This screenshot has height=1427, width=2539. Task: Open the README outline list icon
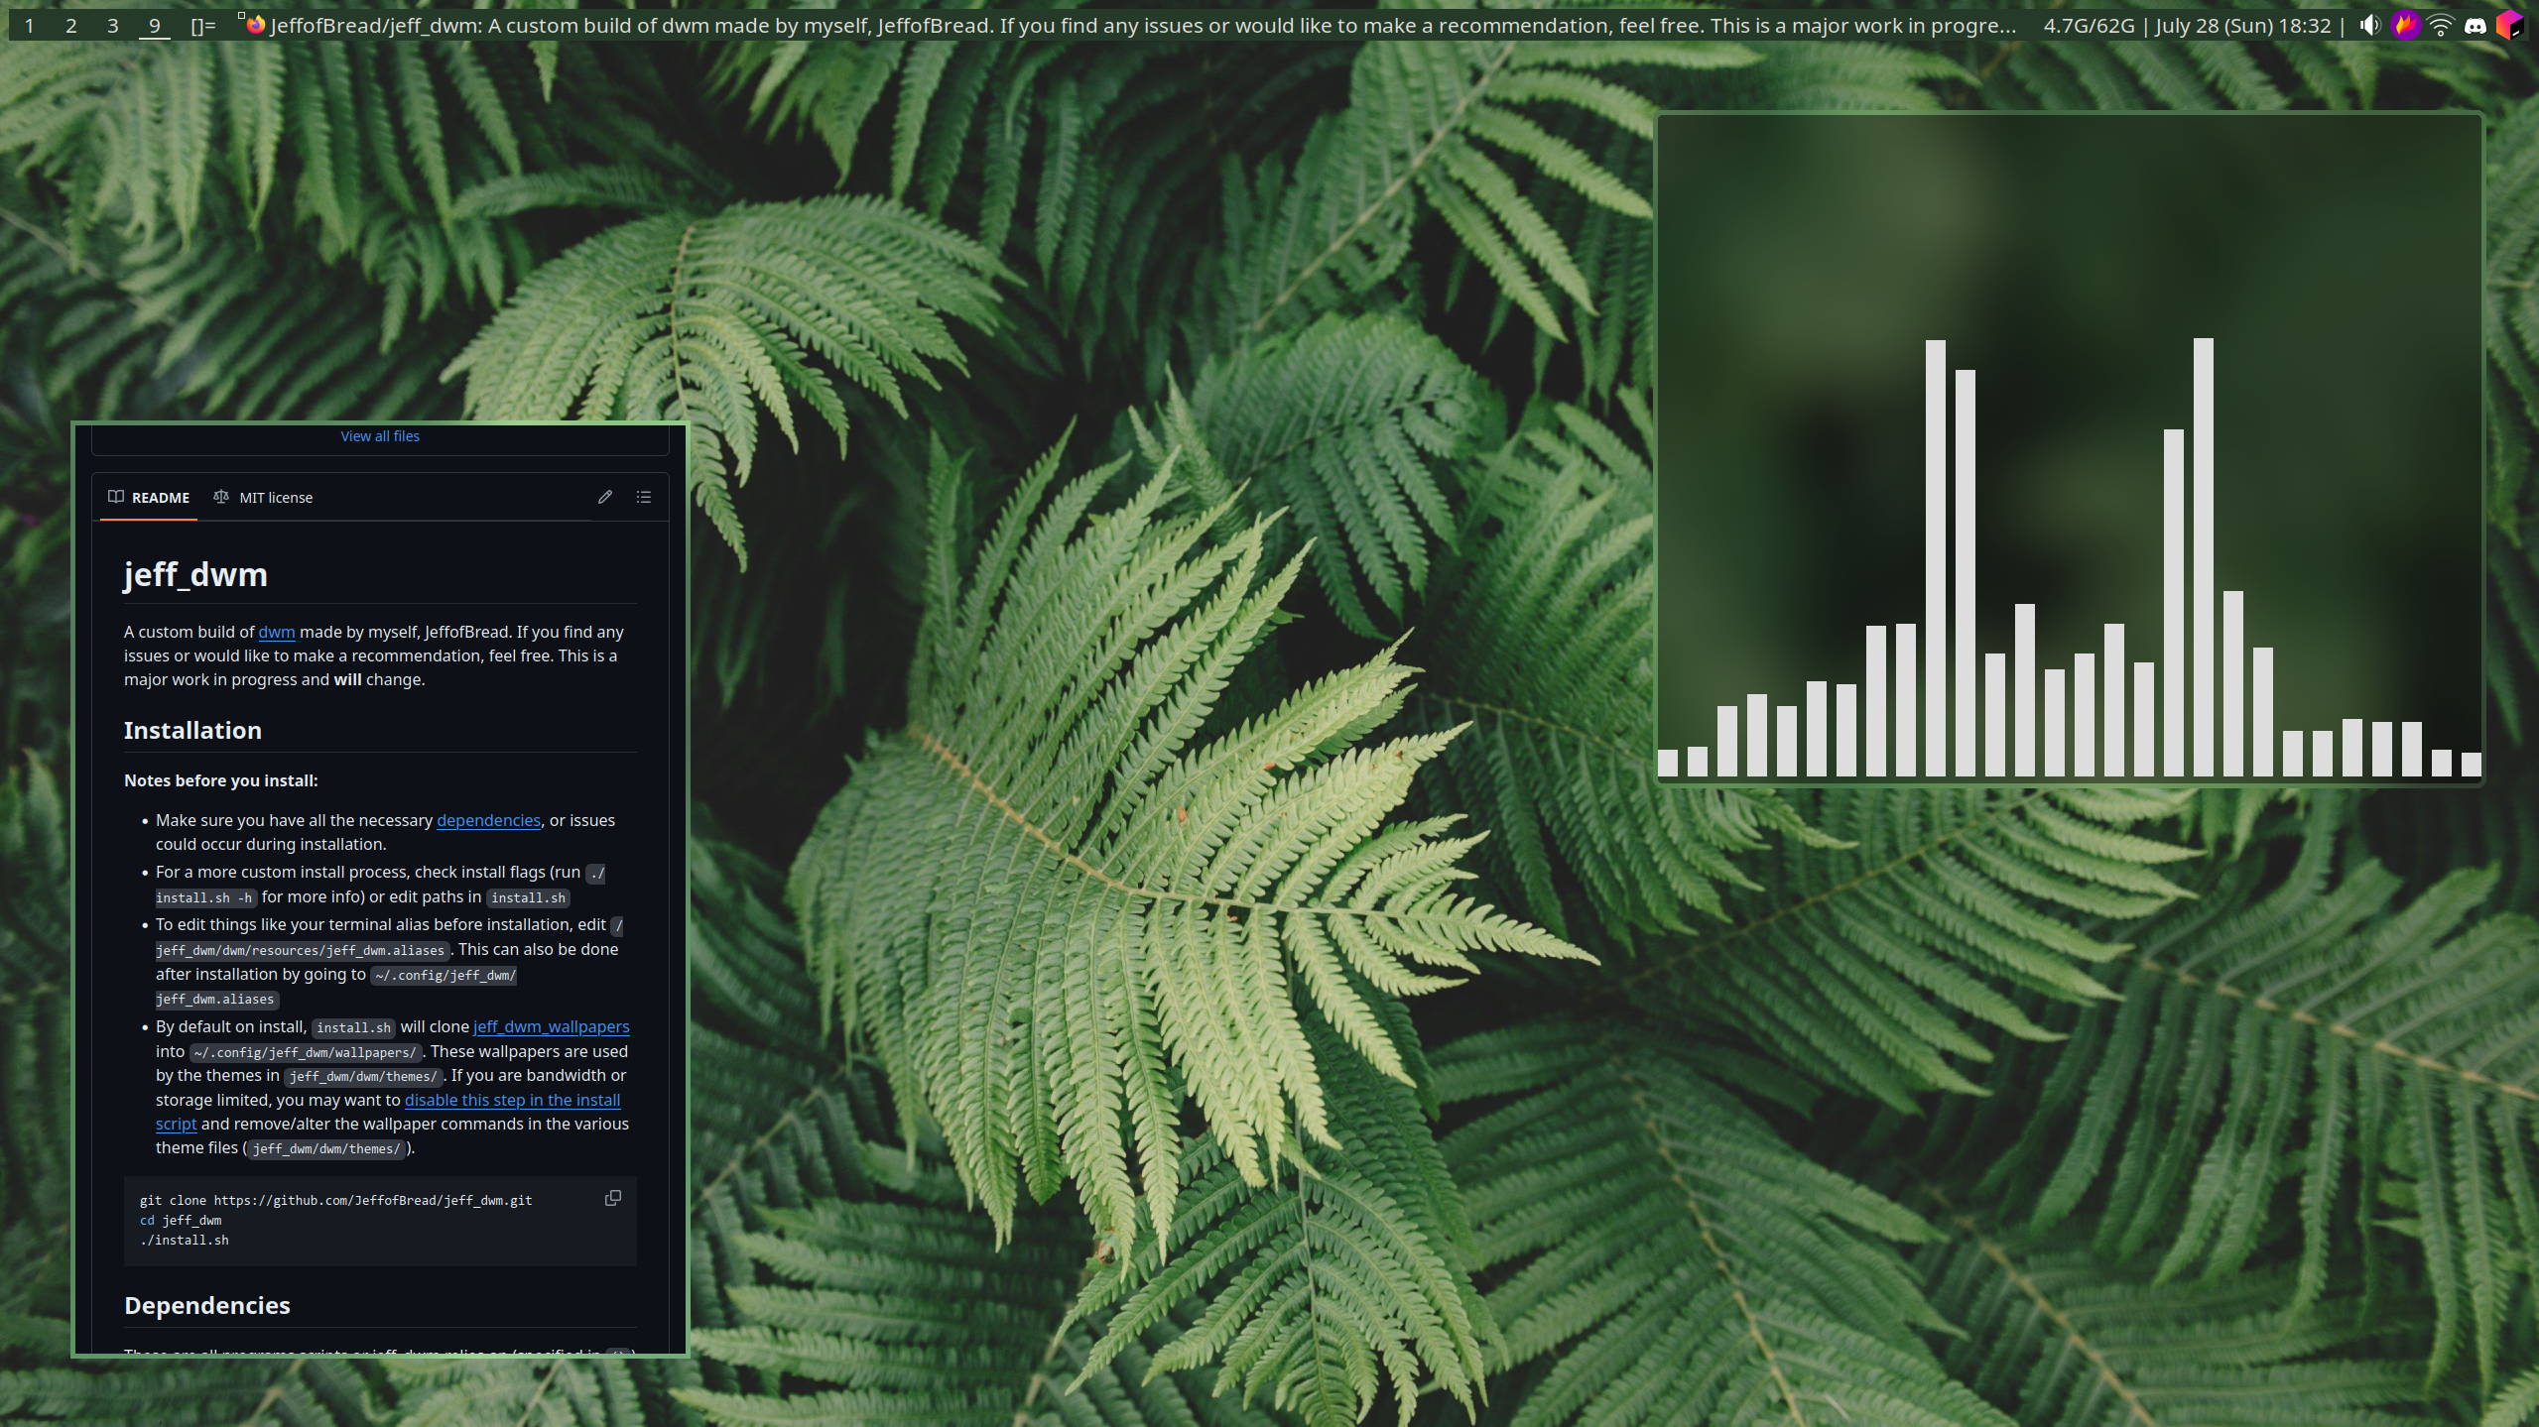click(644, 497)
